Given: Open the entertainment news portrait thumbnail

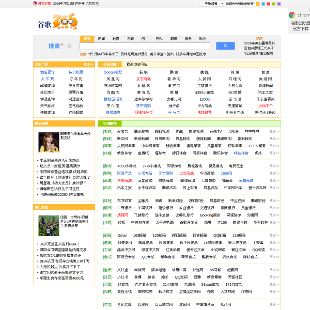Looking at the screenshot, I should click(49, 142).
